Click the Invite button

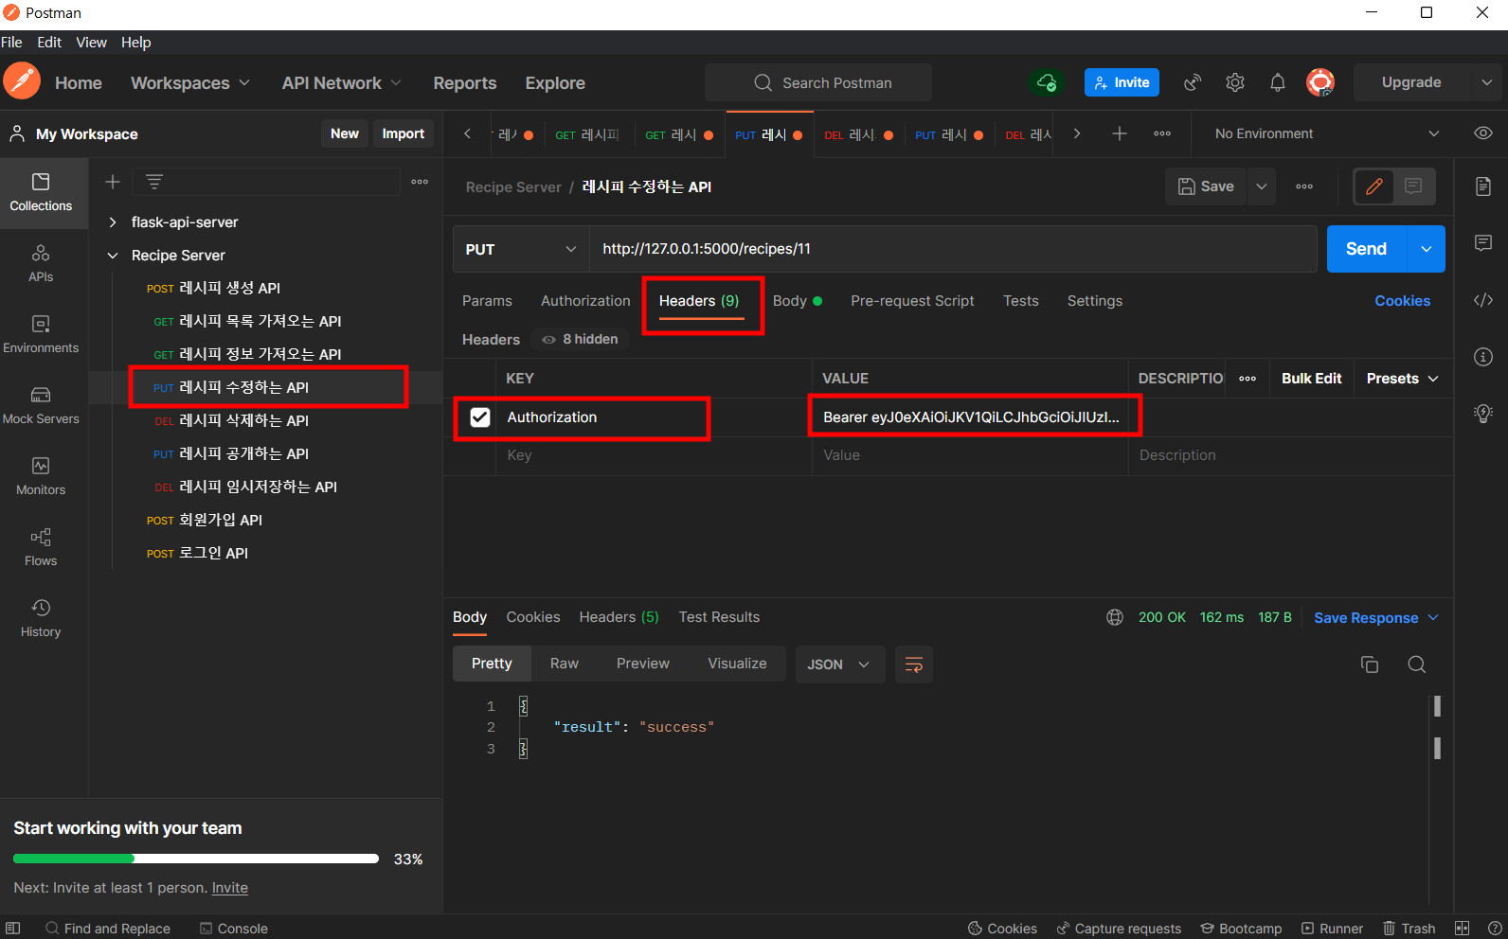(x=1122, y=82)
